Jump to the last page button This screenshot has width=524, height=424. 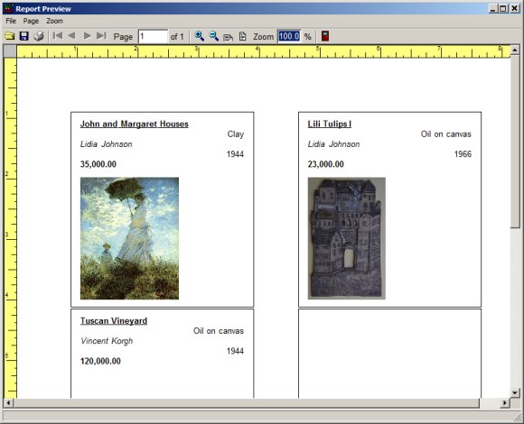101,36
